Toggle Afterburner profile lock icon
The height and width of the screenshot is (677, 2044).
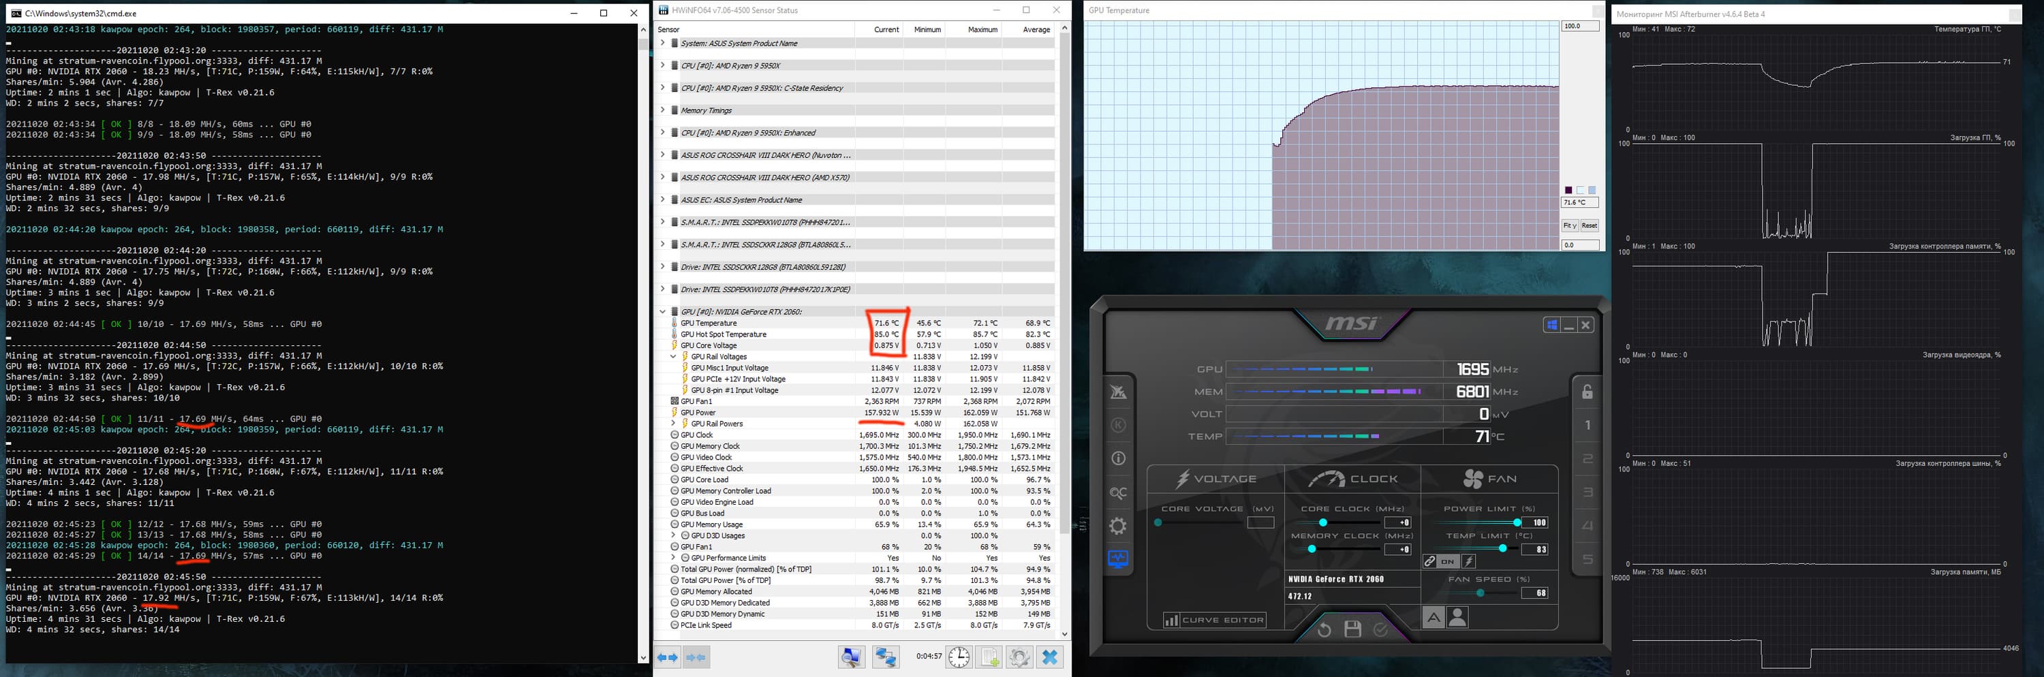[x=1587, y=392]
